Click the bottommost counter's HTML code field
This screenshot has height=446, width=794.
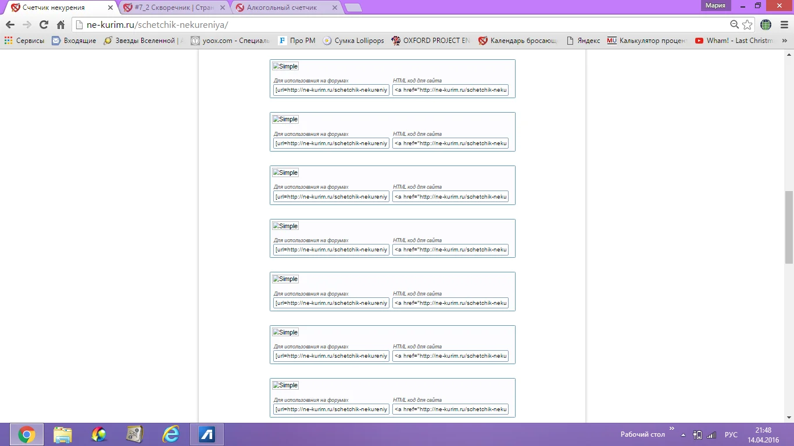click(450, 409)
